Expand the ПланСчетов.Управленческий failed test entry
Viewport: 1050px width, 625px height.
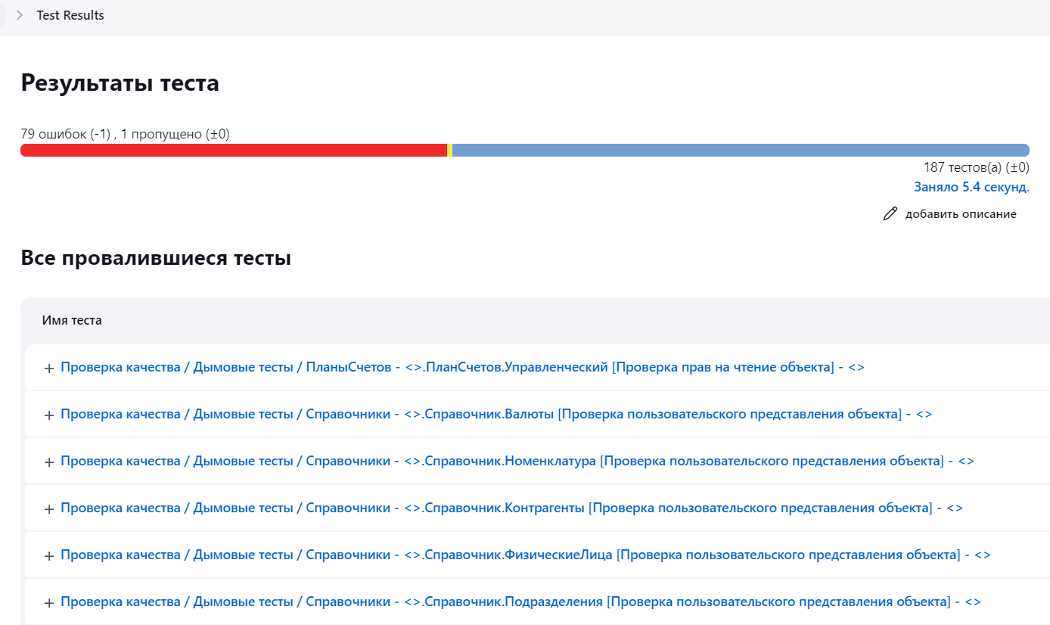[48, 367]
